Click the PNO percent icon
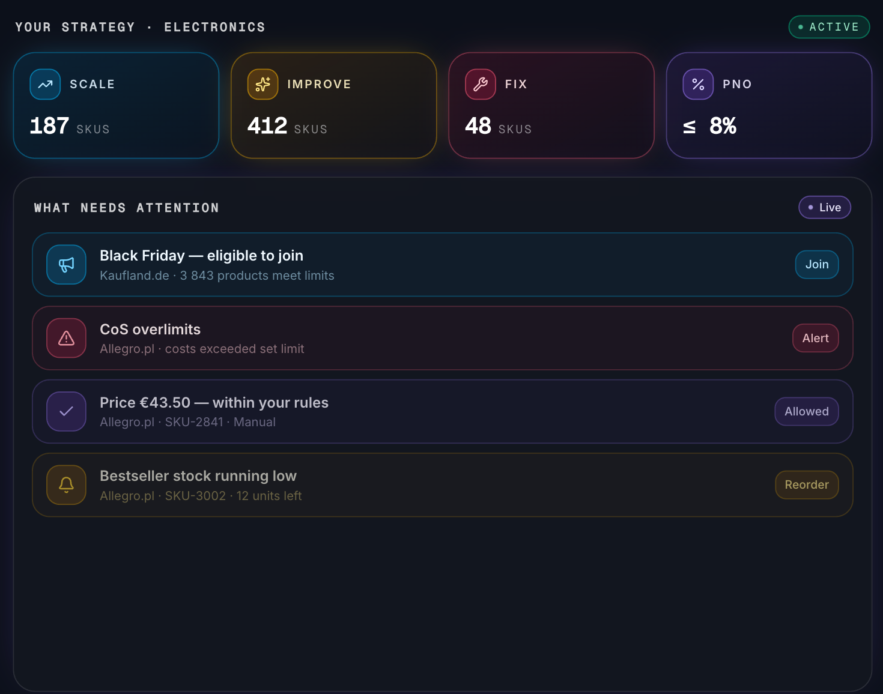The image size is (883, 694). [x=698, y=84]
